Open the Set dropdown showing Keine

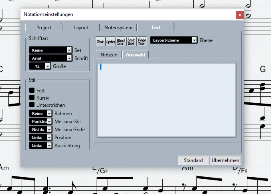click(51, 50)
